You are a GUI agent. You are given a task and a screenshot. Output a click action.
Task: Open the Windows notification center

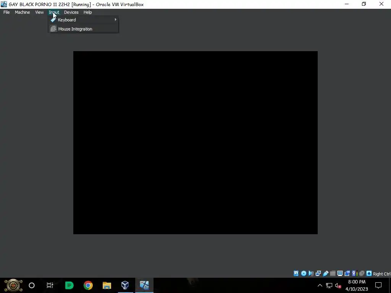click(378, 285)
